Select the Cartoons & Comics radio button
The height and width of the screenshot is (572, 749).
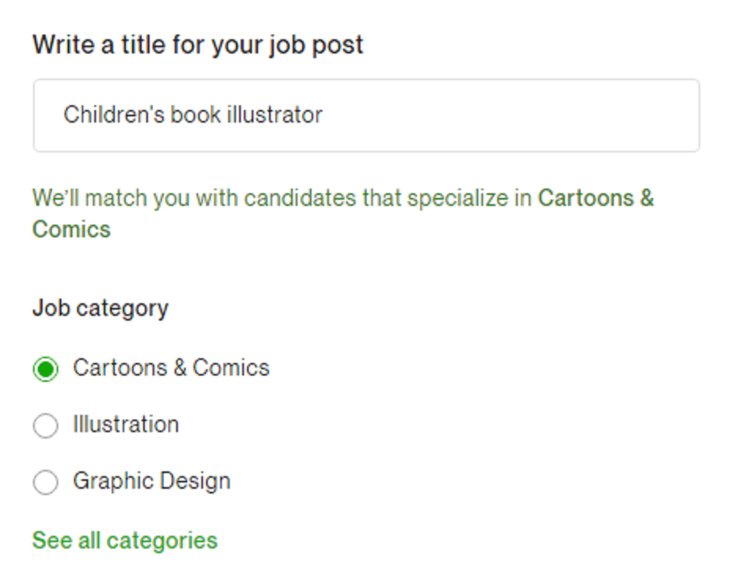pos(45,369)
